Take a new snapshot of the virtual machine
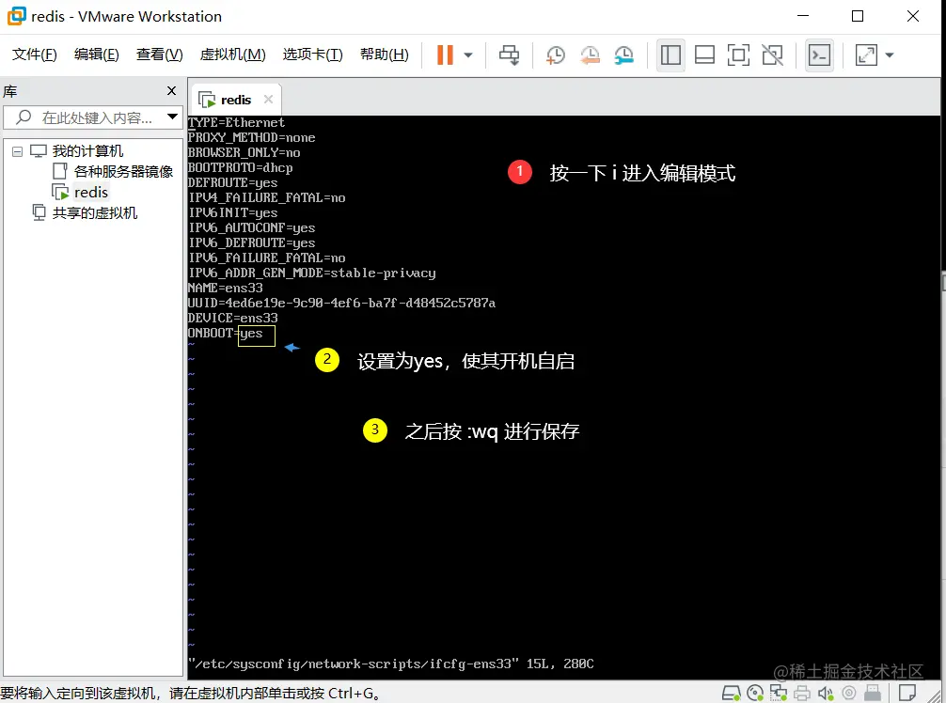Image resolution: width=946 pixels, height=703 pixels. (555, 55)
